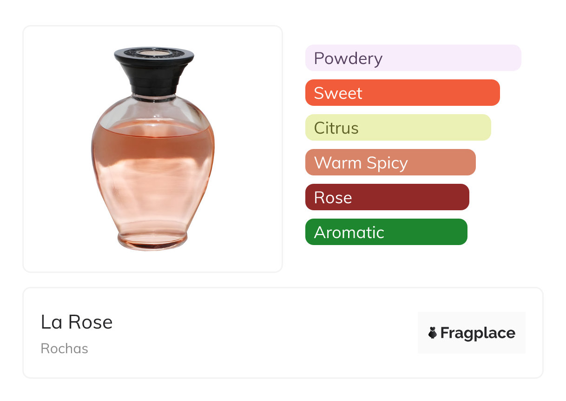Viewport: 566px width, 401px height.
Task: Click the word Powdery in the top bar
Action: pyautogui.click(x=348, y=58)
